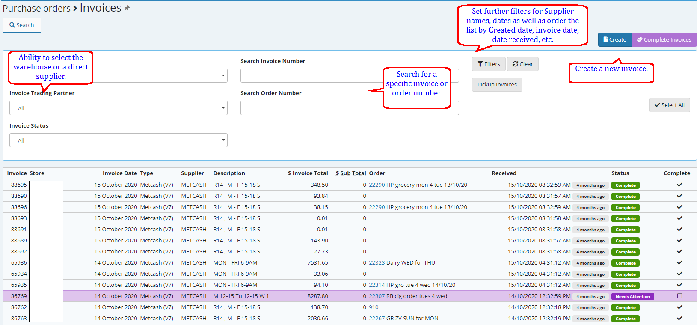Viewport: 697px width, 325px height.
Task: Open order link 22267 GR ZV SUN for MON
Action: coord(377,318)
